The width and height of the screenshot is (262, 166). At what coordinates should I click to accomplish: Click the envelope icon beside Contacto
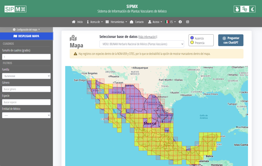(132, 22)
